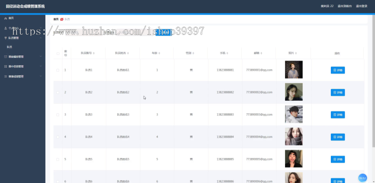Viewport: 375px width, 183px height.
Task: Expand the 个人中心 sidebar menu
Action: [x=23, y=28]
